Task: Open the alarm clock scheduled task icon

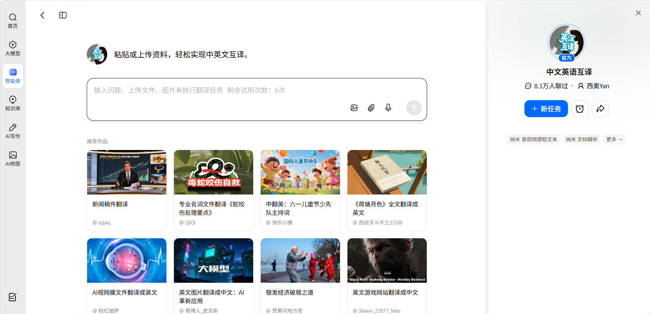Action: pos(580,109)
